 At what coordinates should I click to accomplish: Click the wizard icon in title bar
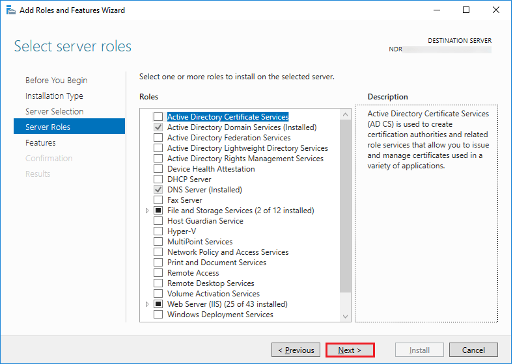click(11, 10)
